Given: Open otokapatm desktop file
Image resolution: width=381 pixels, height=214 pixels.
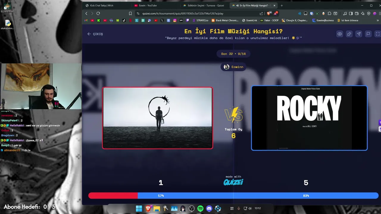Looking at the screenshot, I should point(7,25).
